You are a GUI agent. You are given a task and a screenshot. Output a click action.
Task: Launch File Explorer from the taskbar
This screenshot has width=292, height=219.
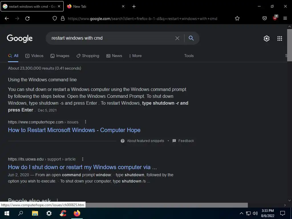[35, 213]
